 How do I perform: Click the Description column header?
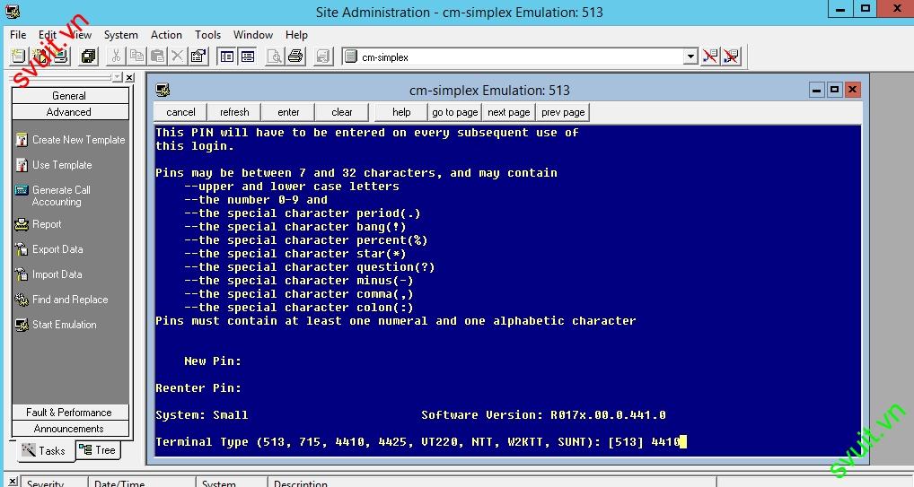(x=491, y=483)
